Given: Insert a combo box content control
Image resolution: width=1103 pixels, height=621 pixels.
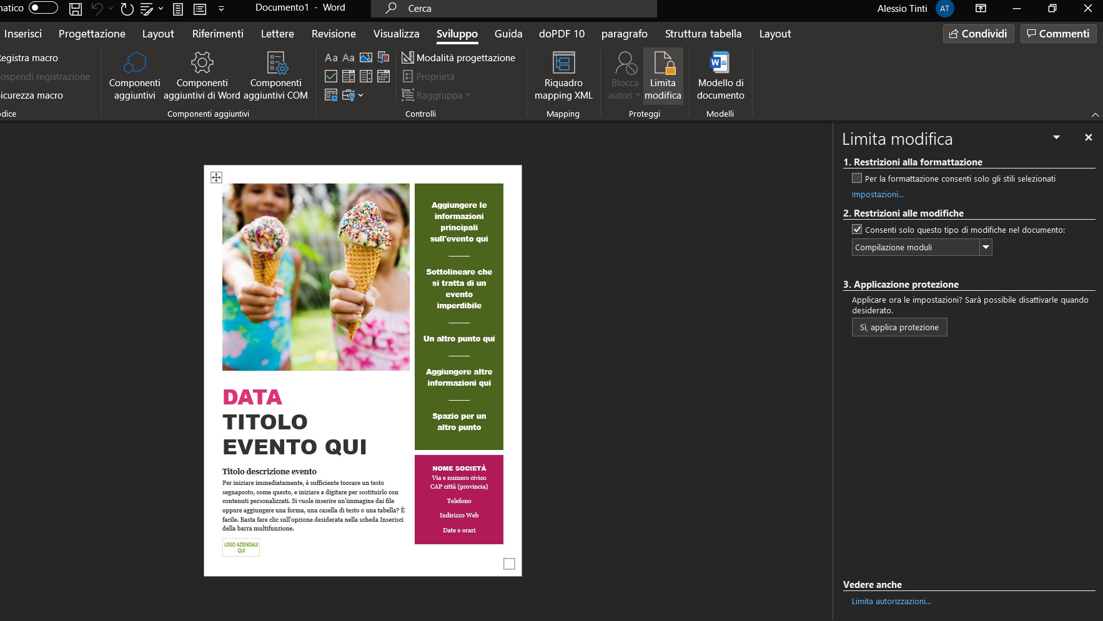Looking at the screenshot, I should coord(349,77).
